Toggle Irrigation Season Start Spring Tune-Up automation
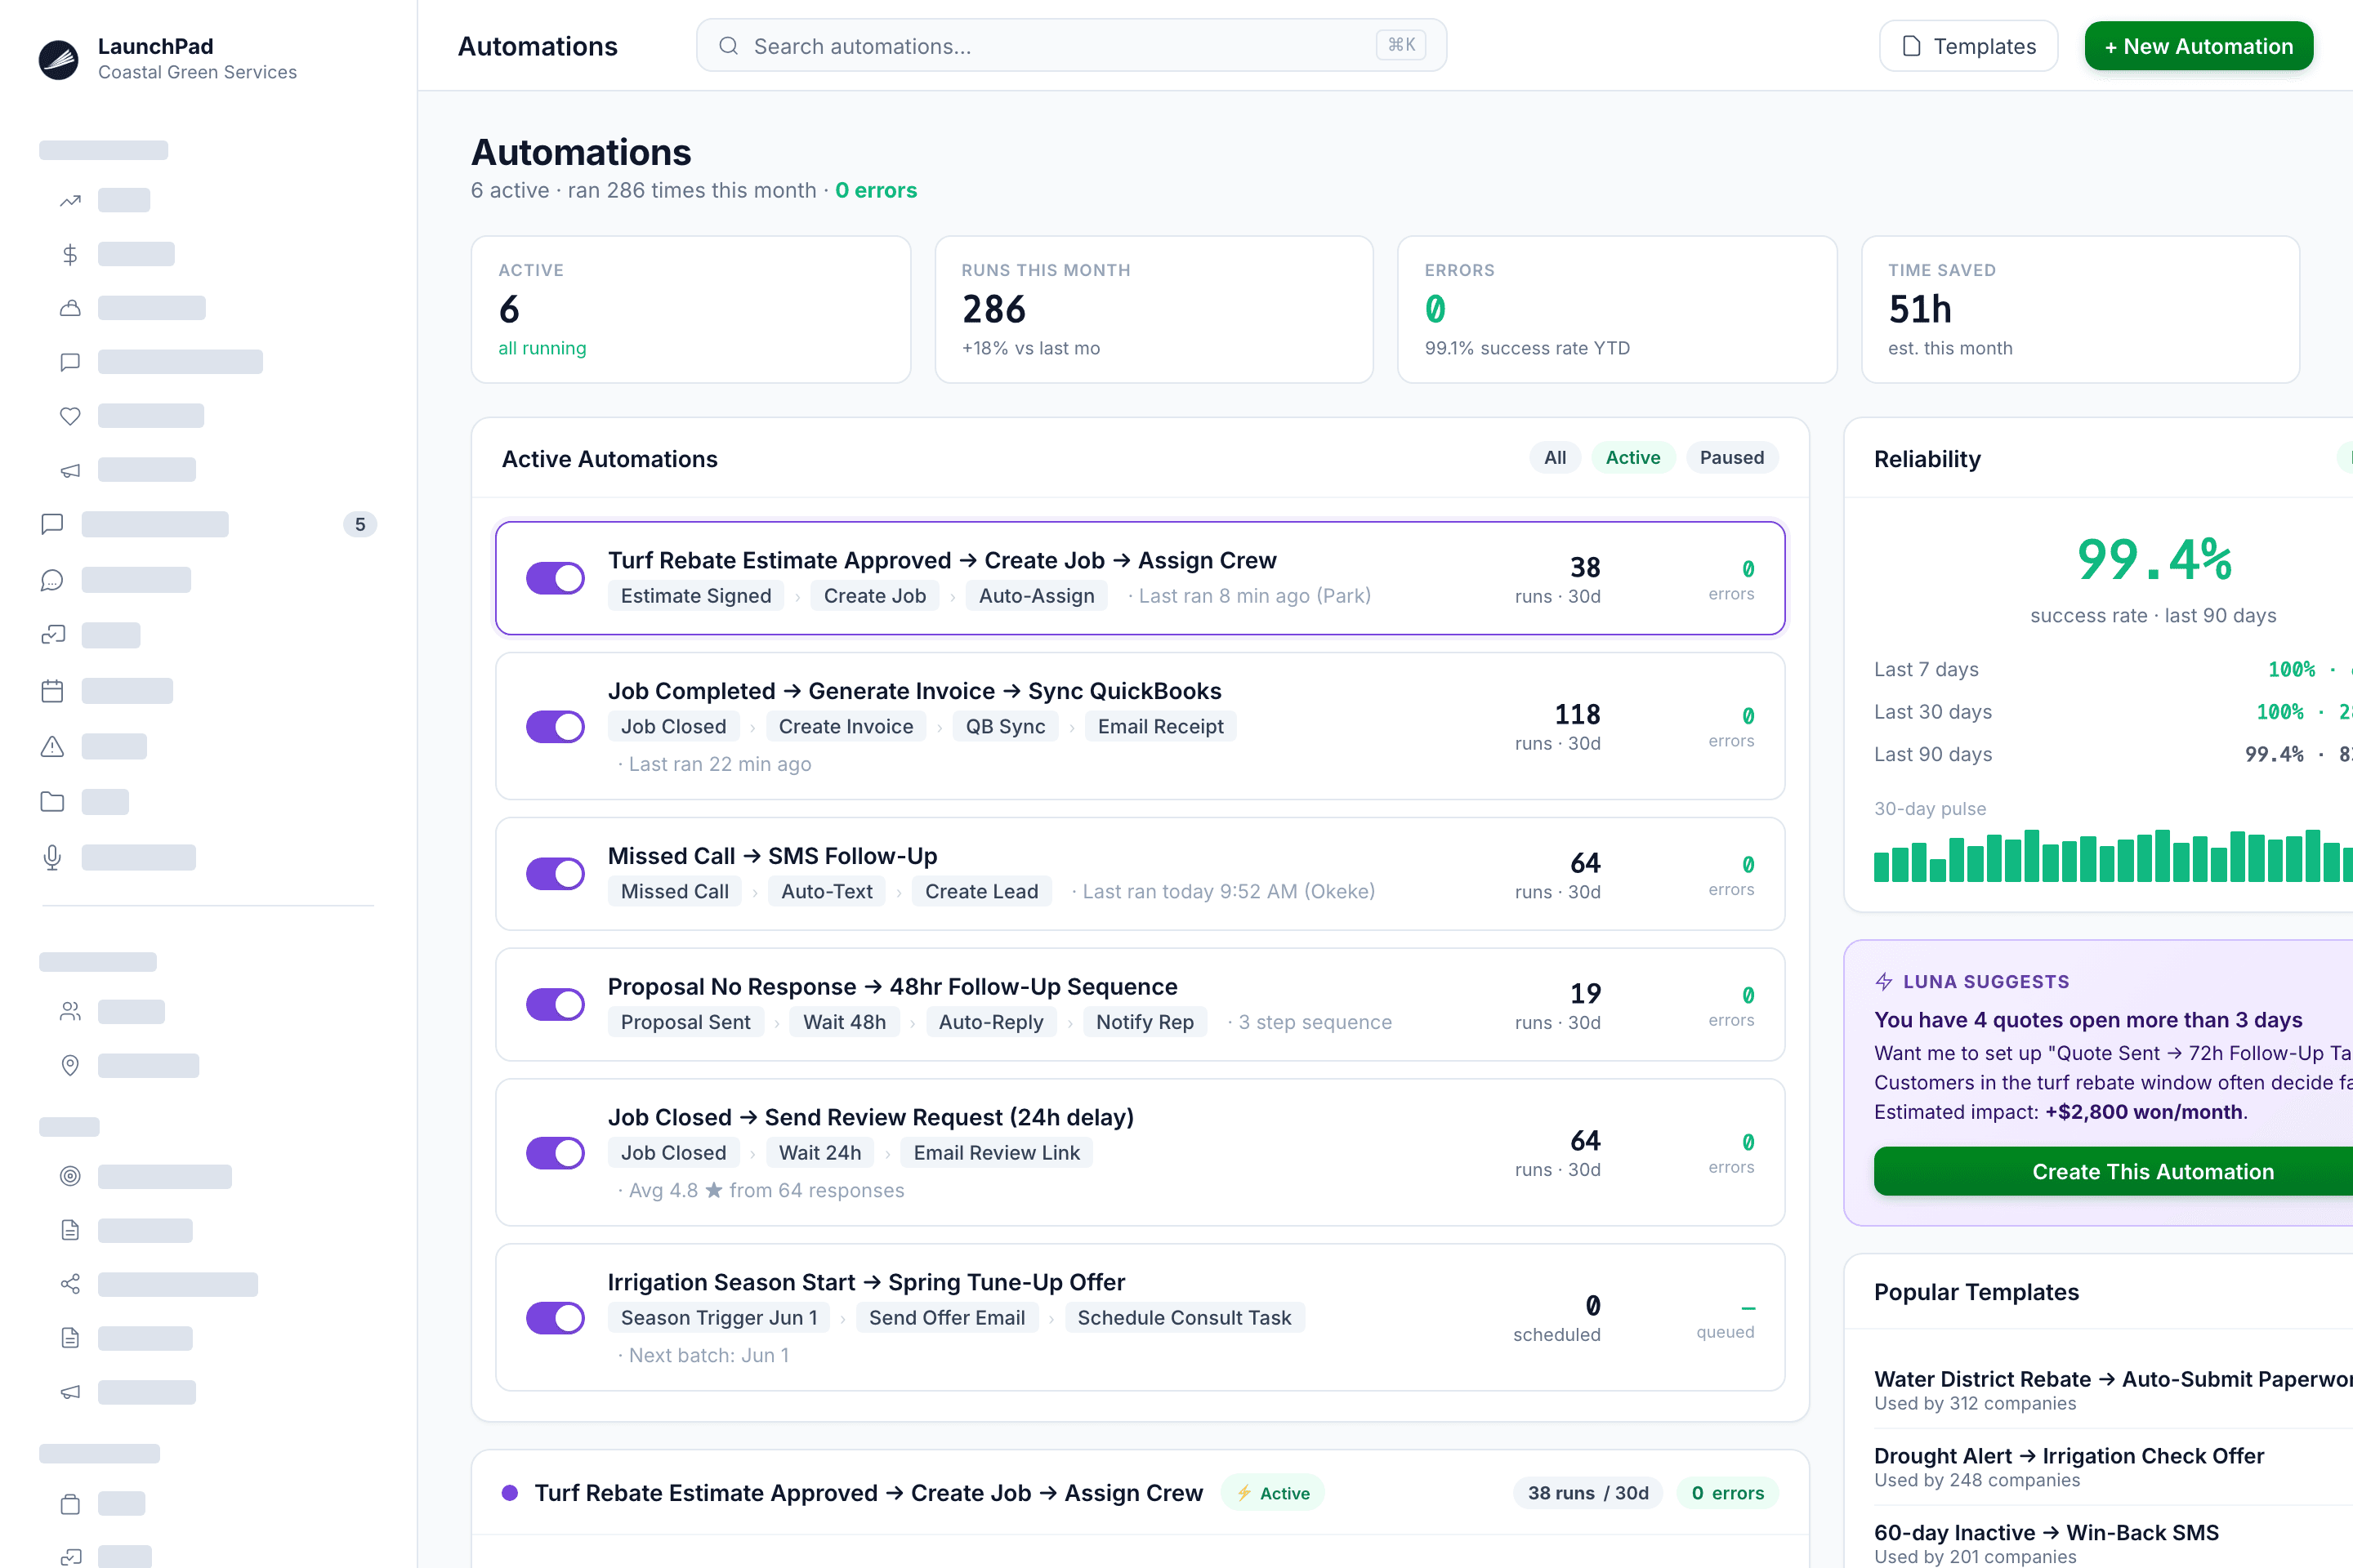This screenshot has width=2353, height=1568. pyautogui.click(x=556, y=1318)
